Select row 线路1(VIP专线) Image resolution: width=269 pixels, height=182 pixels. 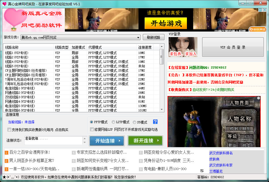pos(81,53)
